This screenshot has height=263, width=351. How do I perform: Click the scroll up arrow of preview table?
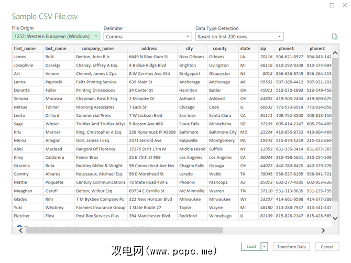tap(335, 53)
